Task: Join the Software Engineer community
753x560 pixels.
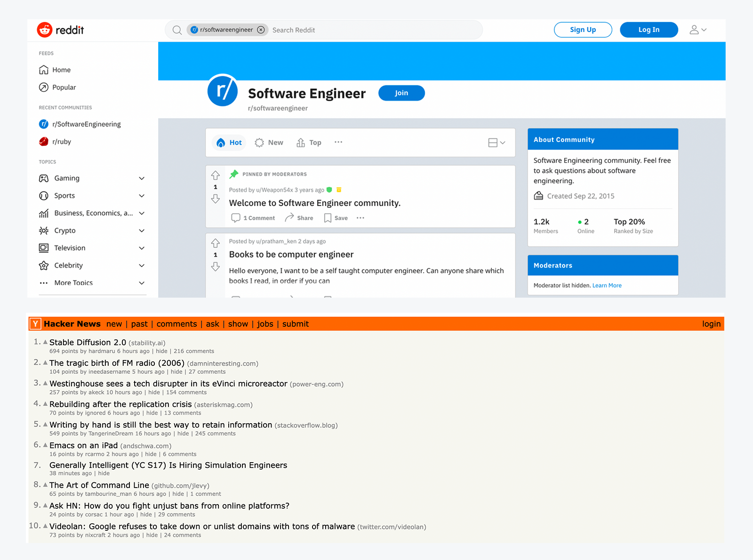Action: (x=401, y=93)
